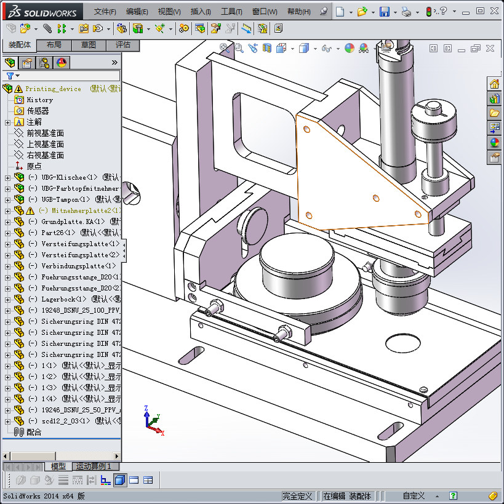Expand the panel tabs double-chevron
The width and height of the screenshot is (504, 504).
click(114, 62)
